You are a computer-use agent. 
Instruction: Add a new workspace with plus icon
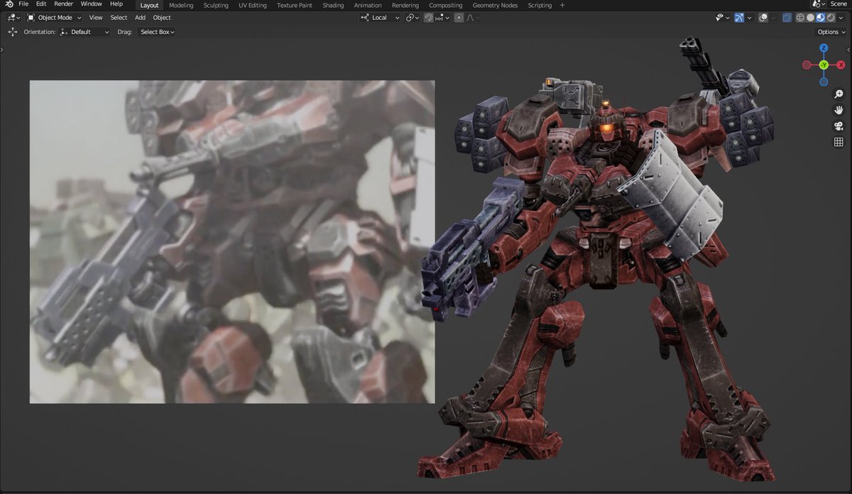pyautogui.click(x=563, y=5)
